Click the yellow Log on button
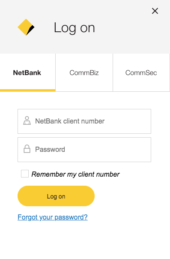Image resolution: width=170 pixels, height=259 pixels. tap(56, 196)
